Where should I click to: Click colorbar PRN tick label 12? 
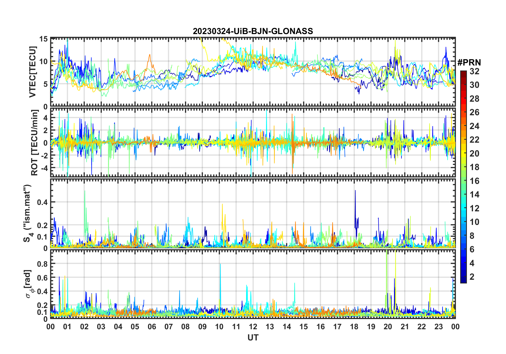click(x=474, y=208)
